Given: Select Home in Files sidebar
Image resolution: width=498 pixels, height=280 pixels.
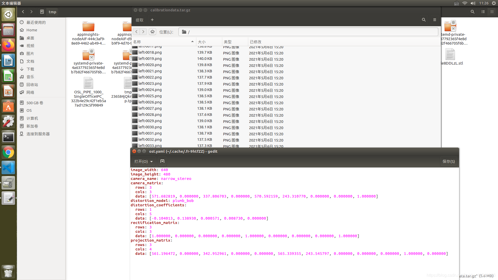Looking at the screenshot, I should [32, 30].
